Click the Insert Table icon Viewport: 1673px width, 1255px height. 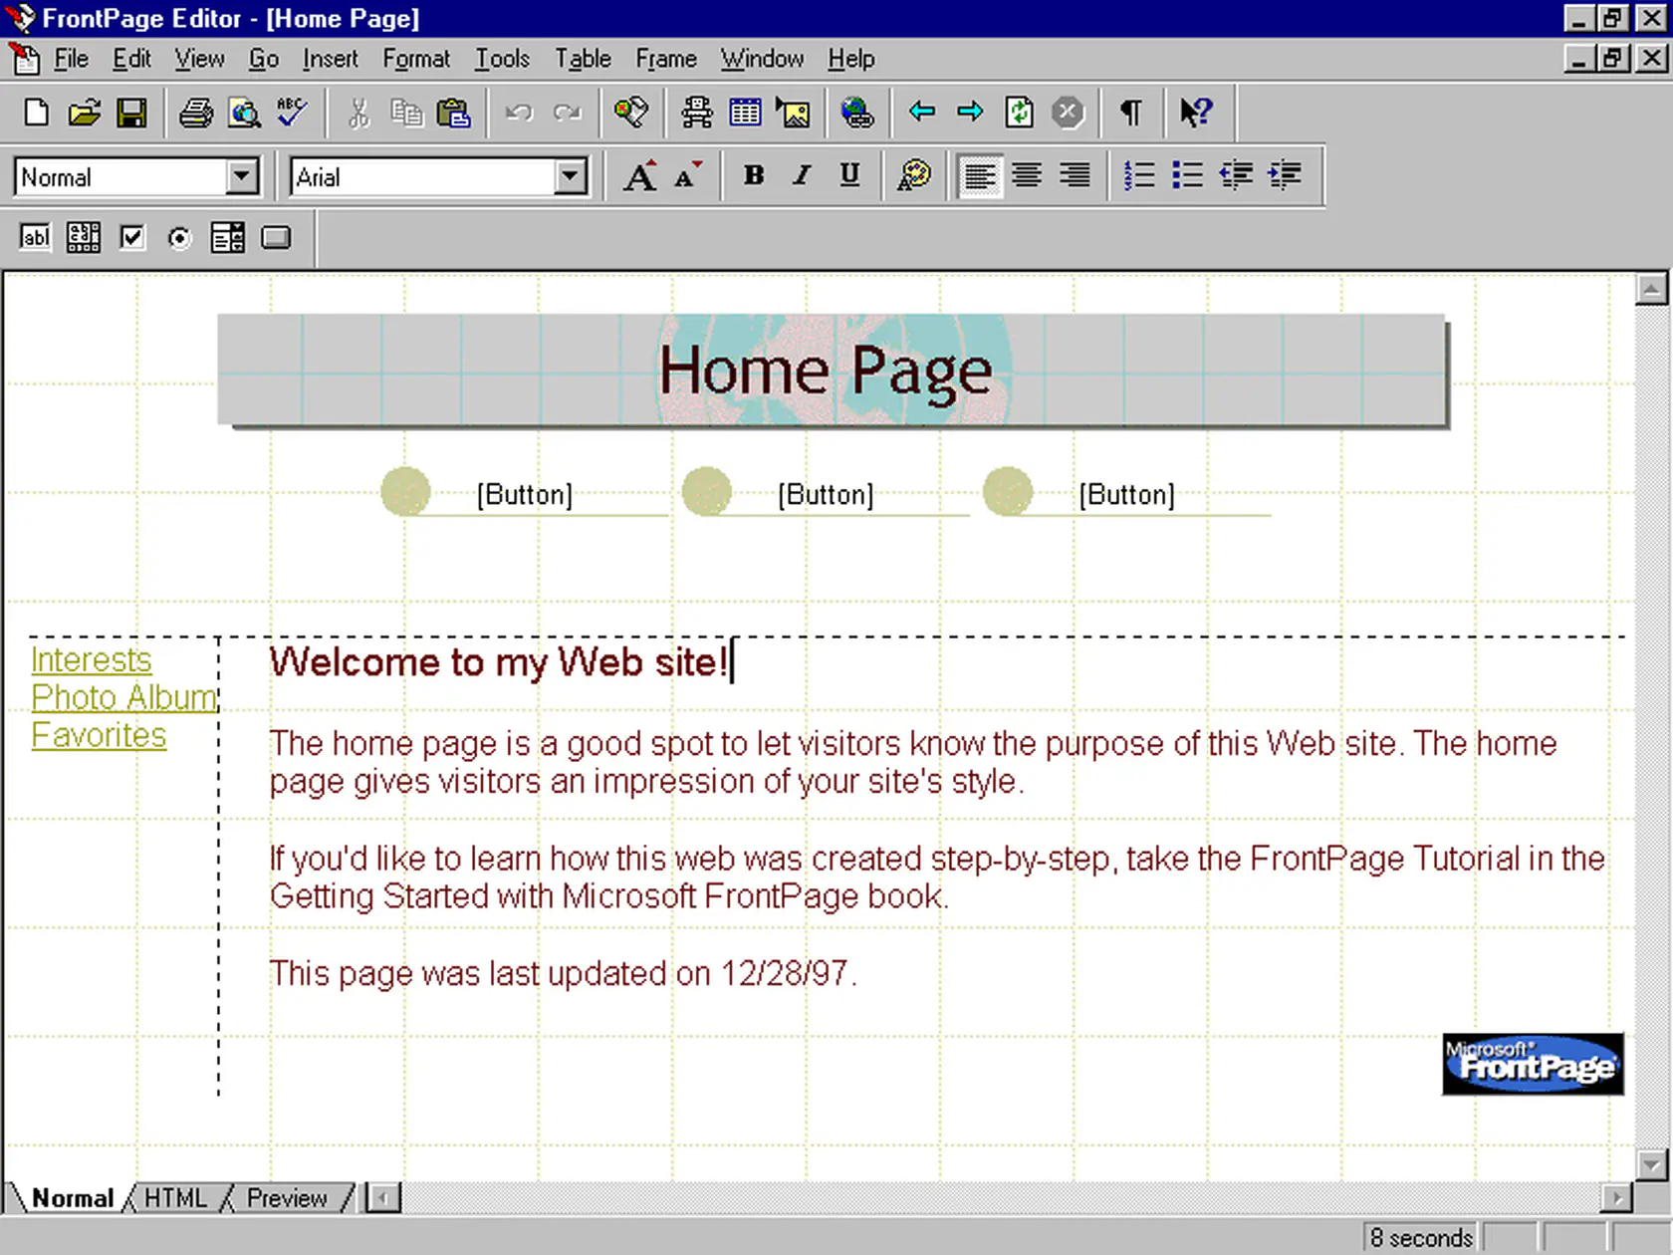pos(745,113)
